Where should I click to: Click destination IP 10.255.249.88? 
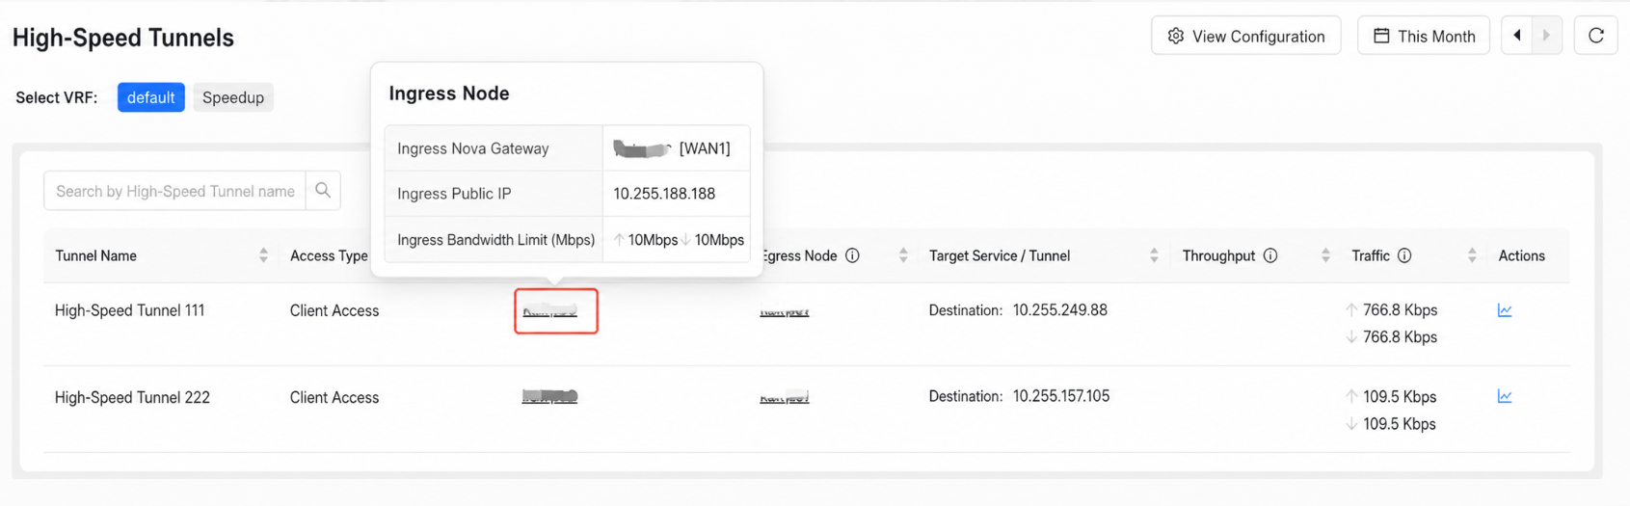tap(1059, 310)
